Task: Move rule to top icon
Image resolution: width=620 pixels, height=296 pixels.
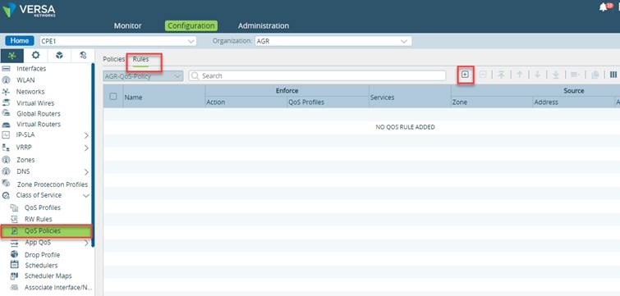Action: pos(502,75)
